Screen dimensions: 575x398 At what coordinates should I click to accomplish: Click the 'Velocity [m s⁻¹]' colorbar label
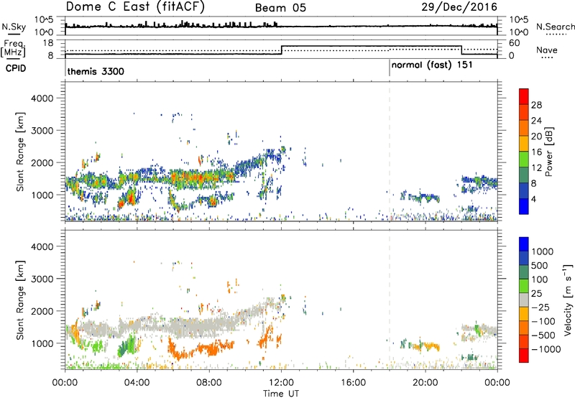pyautogui.click(x=568, y=300)
